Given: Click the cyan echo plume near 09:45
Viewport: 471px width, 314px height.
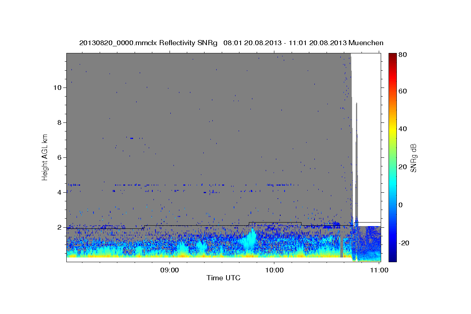Looking at the screenshot, I should pyautogui.click(x=250, y=239).
